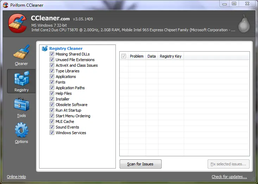Minimize the CCleaner window
Viewport: 258px width, 184px height.
click(x=225, y=4)
